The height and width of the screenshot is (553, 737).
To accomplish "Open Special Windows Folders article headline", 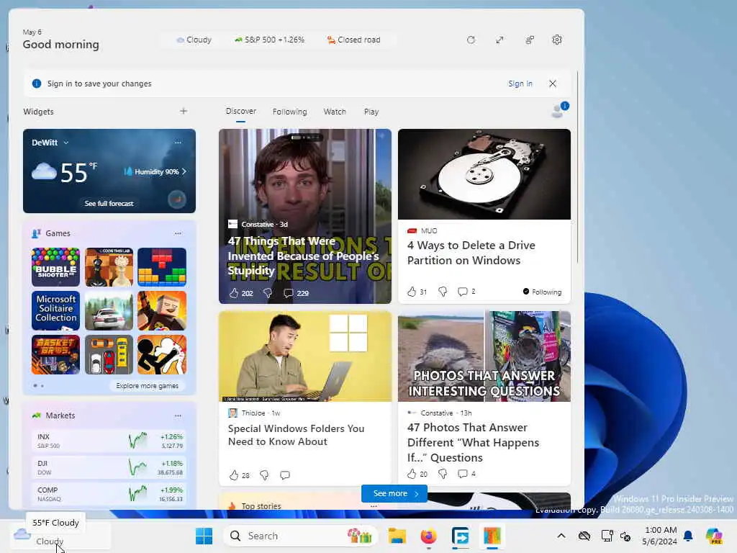I will tap(296, 435).
